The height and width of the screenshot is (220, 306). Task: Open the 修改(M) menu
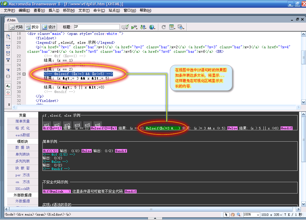point(69,10)
